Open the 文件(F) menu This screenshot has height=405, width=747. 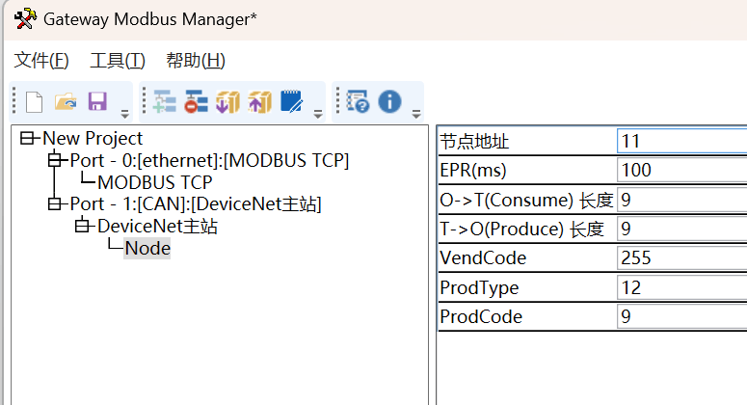41,61
